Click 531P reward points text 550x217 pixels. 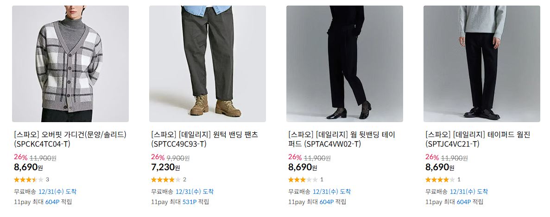(x=190, y=202)
